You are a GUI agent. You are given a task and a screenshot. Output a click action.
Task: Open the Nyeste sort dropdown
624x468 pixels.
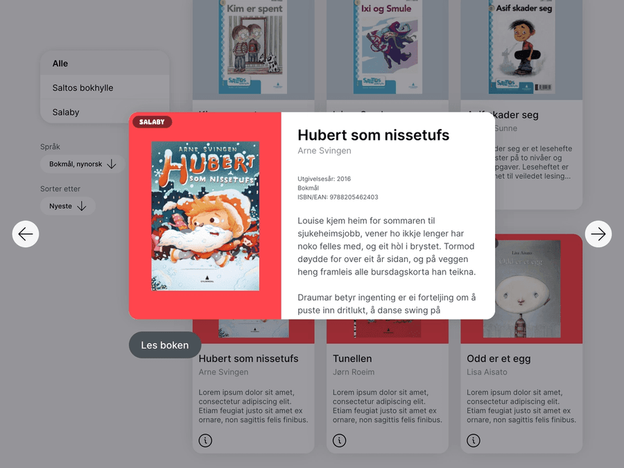pos(68,206)
